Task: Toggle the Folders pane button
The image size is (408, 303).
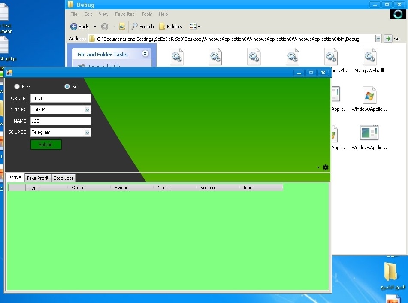Action: pos(171,27)
